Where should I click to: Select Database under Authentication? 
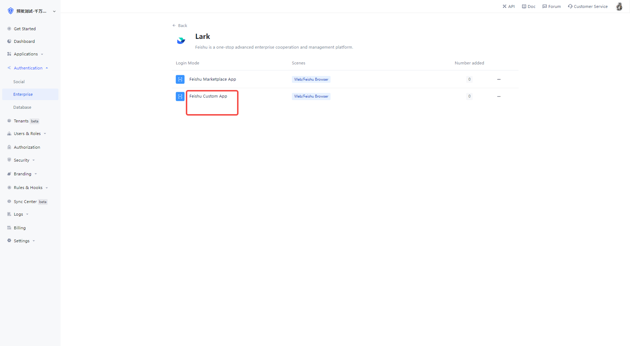(22, 107)
